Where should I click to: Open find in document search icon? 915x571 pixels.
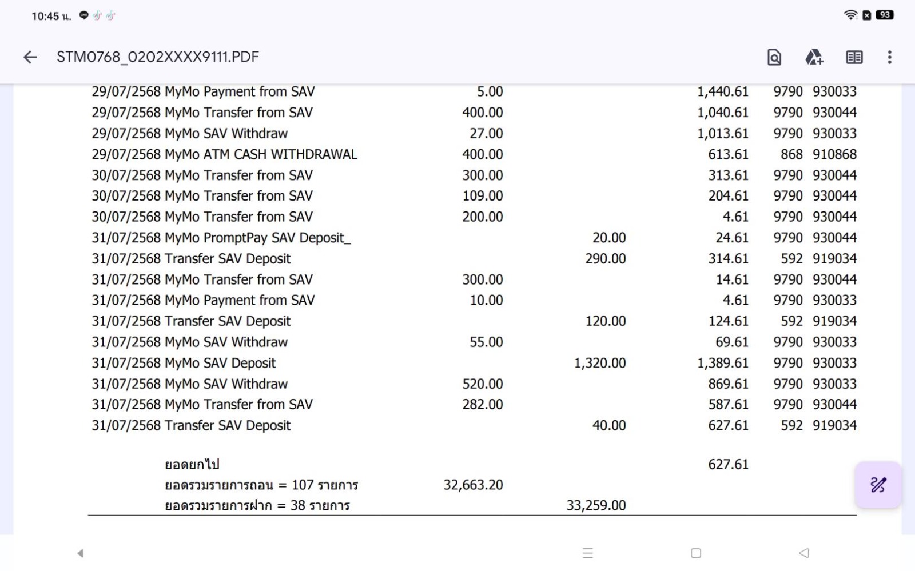(x=774, y=57)
